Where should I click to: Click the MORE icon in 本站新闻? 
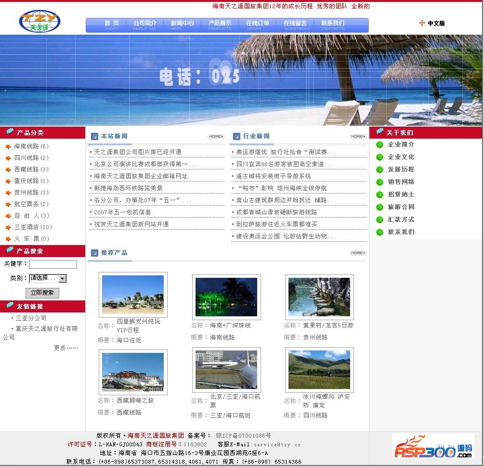[x=216, y=137]
